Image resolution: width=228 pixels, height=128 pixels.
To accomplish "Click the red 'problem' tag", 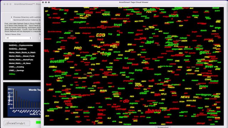I will 174,108.
